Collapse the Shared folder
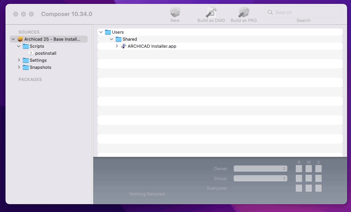The height and width of the screenshot is (212, 351). 112,39
